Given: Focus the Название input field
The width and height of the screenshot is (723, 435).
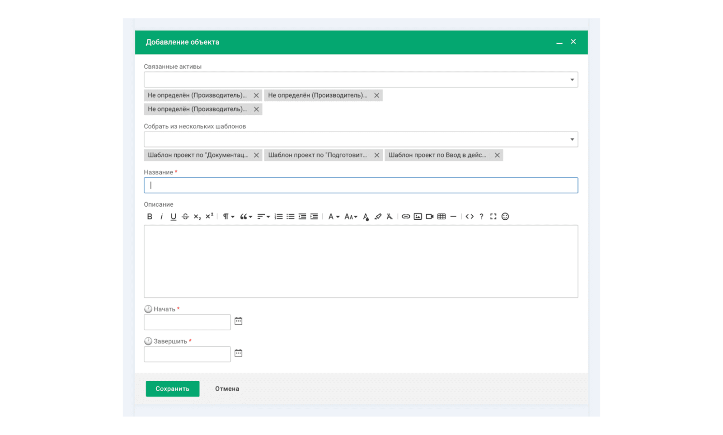Looking at the screenshot, I should click(361, 185).
